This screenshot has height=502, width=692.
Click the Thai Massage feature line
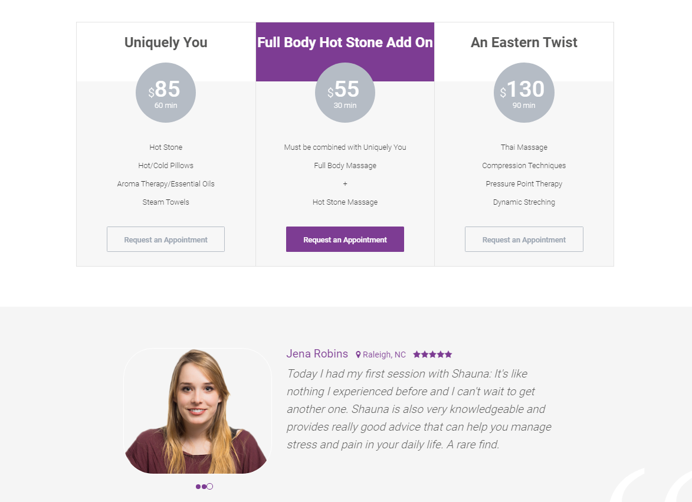point(524,147)
